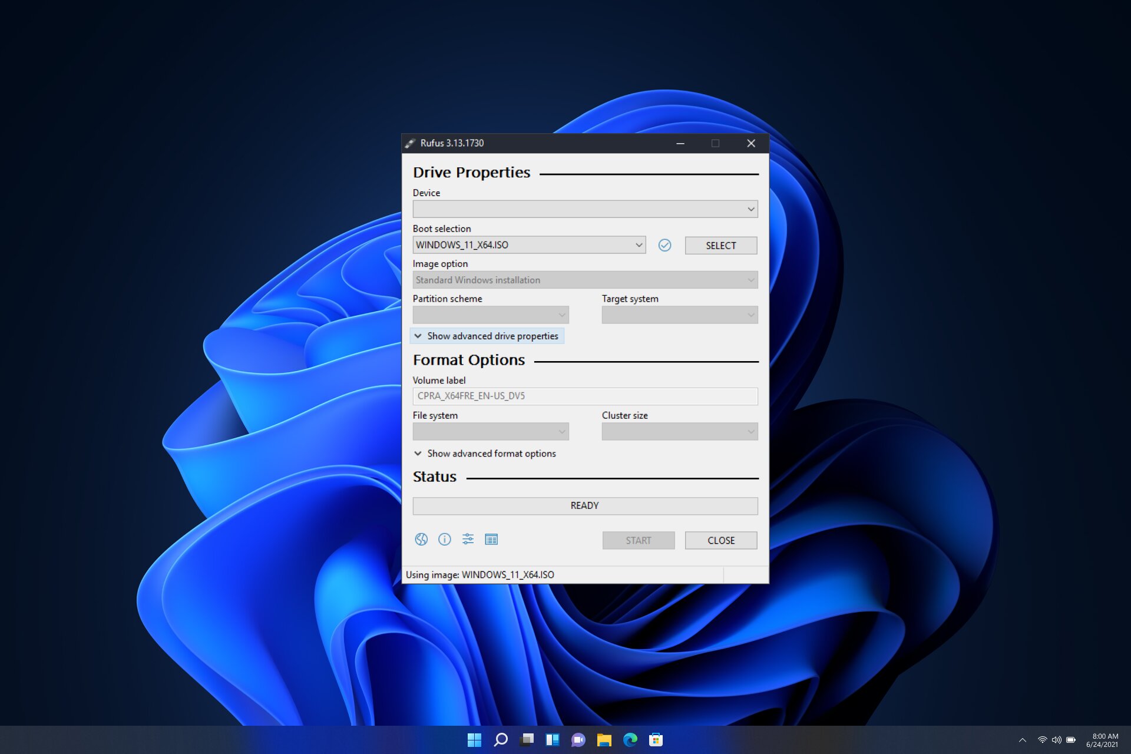Click 'Using image: WINDOWS_11_X64.ISO' status text
1131x754 pixels.
pos(479,574)
